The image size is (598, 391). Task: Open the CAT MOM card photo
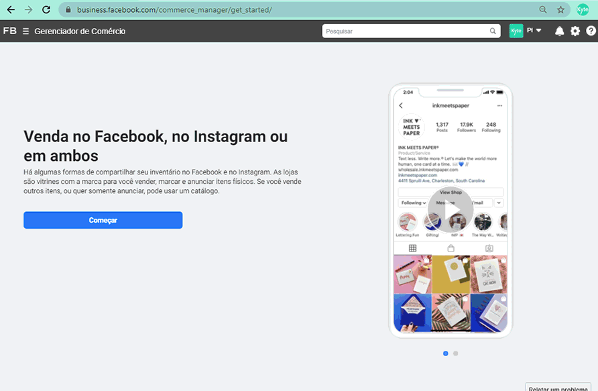[489, 274]
